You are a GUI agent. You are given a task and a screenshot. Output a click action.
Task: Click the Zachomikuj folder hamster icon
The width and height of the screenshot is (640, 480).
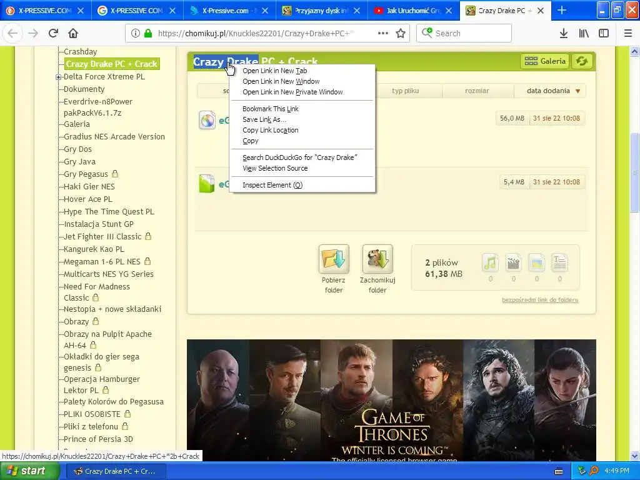coord(377,259)
